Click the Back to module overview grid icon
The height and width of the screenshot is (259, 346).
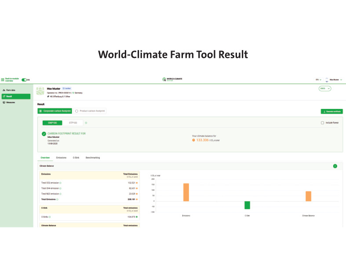coord(3,80)
